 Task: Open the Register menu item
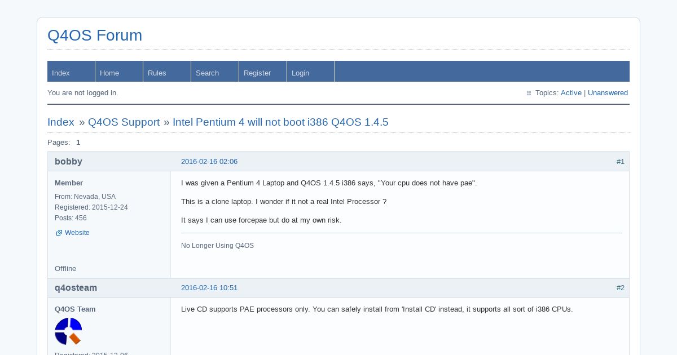coord(263,72)
